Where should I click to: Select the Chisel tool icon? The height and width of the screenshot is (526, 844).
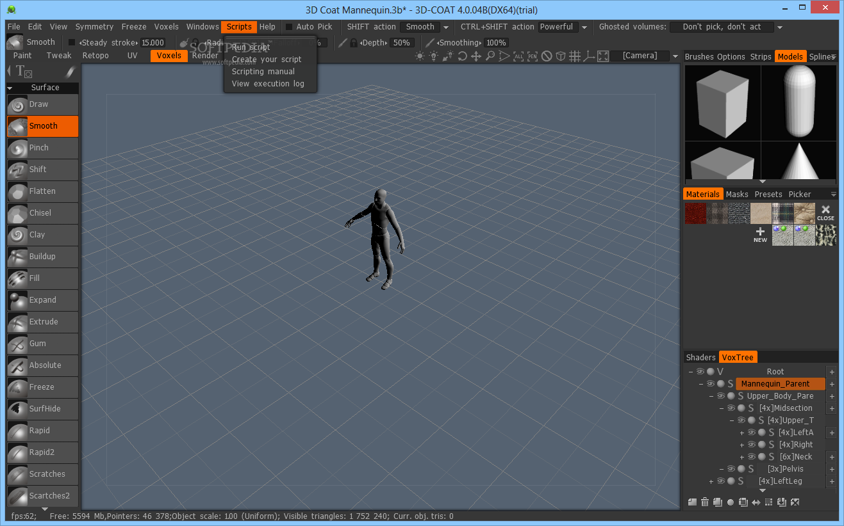[x=17, y=213]
